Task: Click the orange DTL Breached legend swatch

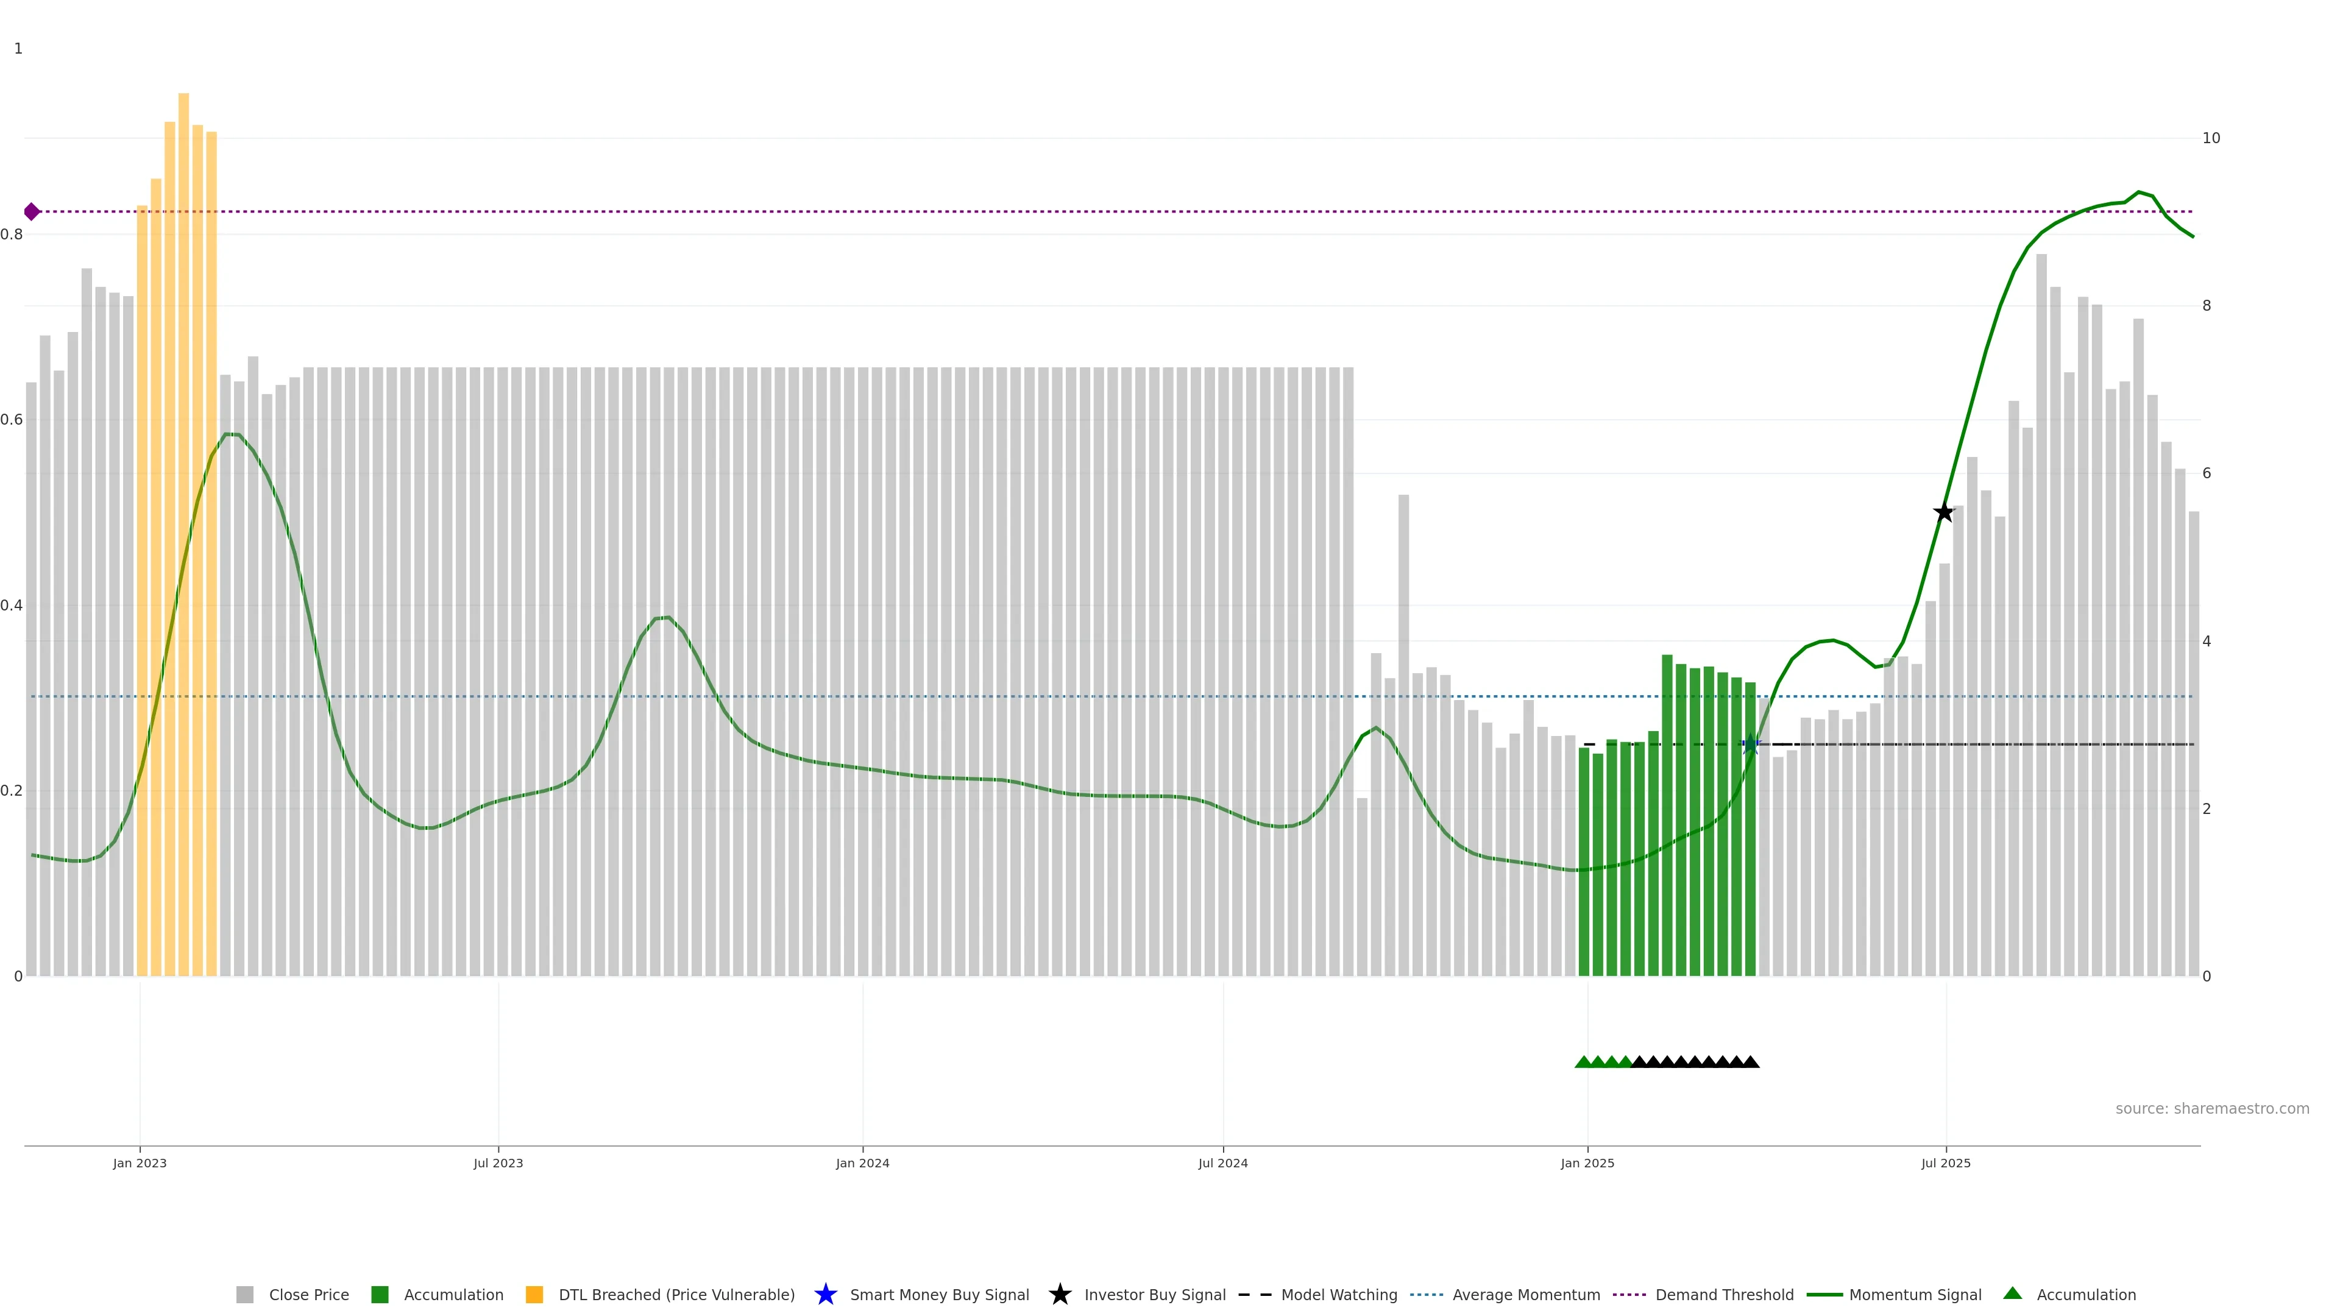Action: click(x=534, y=1294)
